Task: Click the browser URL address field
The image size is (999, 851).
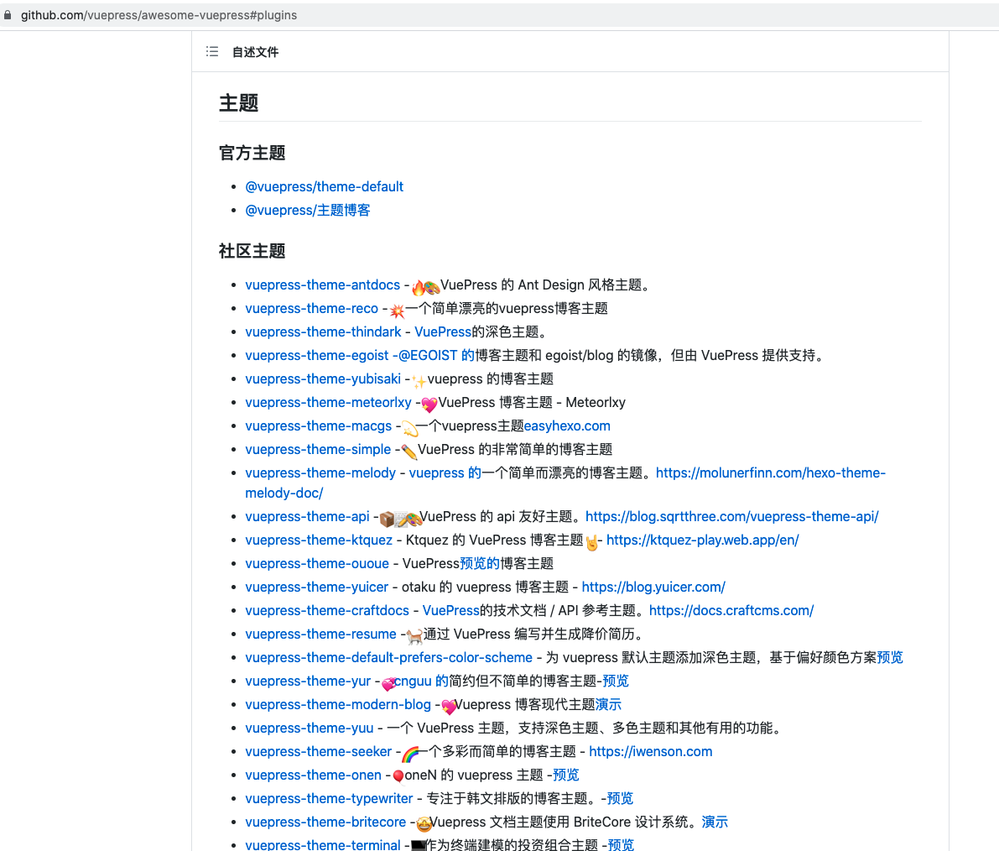Action: coord(159,14)
